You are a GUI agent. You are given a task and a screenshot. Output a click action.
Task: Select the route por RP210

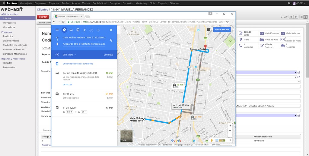coord(84,96)
